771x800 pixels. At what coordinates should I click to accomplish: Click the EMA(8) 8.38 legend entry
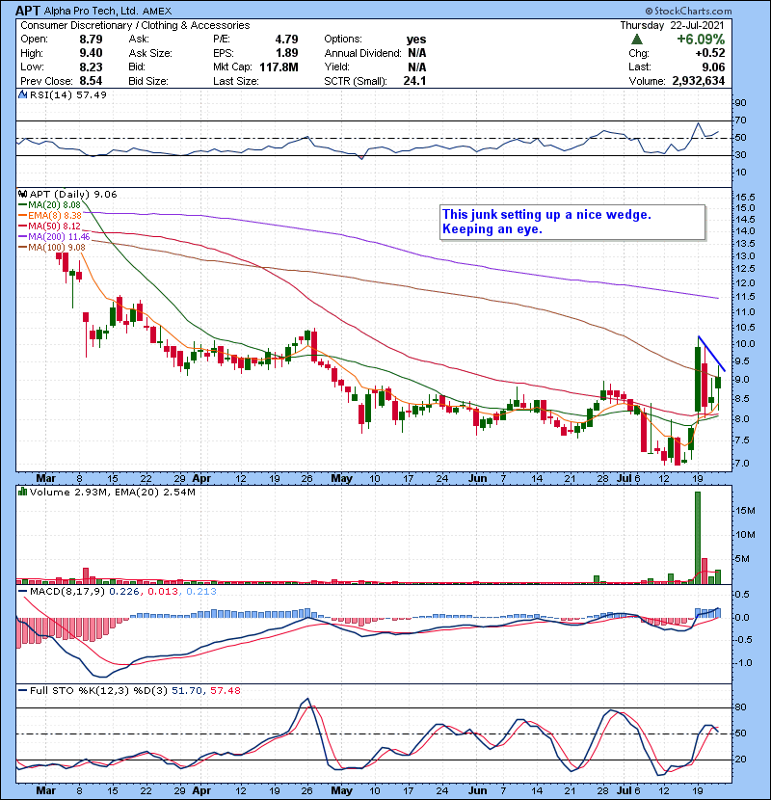[50, 215]
